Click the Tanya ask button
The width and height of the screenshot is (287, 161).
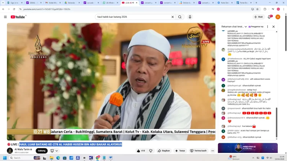[x=180, y=151]
